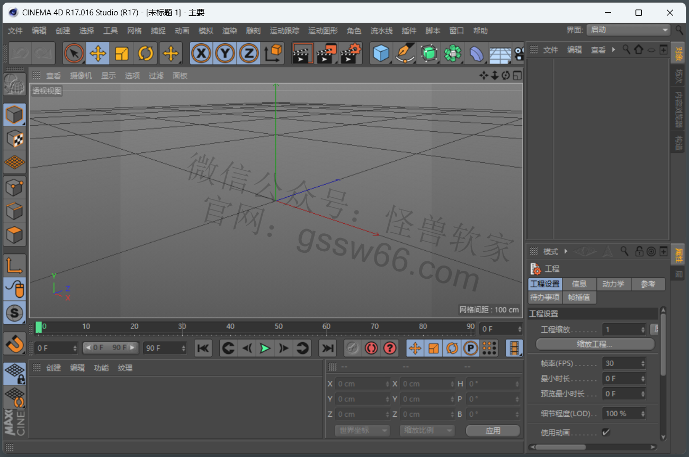Toggle Z axis lock
Image resolution: width=689 pixels, height=457 pixels.
249,53
